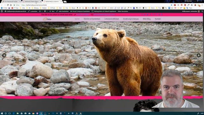This screenshot has height=115, width=204.
Task: Open the betheme4you.kramersworld.de site menu in admin bar
Action: tap(15, 11)
